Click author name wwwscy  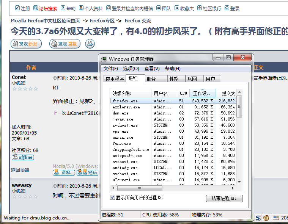point(22,185)
